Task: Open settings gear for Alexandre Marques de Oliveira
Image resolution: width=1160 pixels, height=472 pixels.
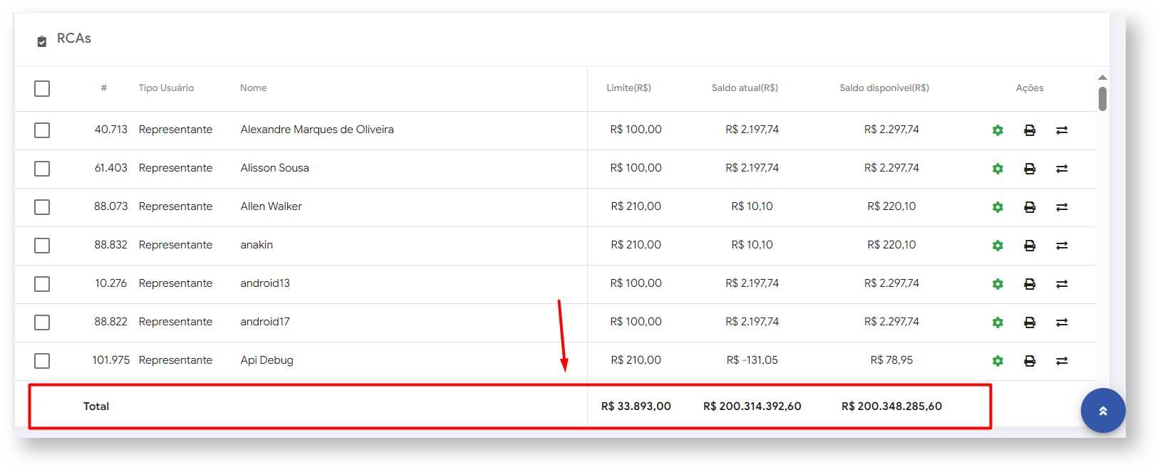Action: click(x=998, y=130)
